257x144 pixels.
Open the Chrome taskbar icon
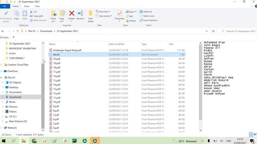tap(34, 141)
